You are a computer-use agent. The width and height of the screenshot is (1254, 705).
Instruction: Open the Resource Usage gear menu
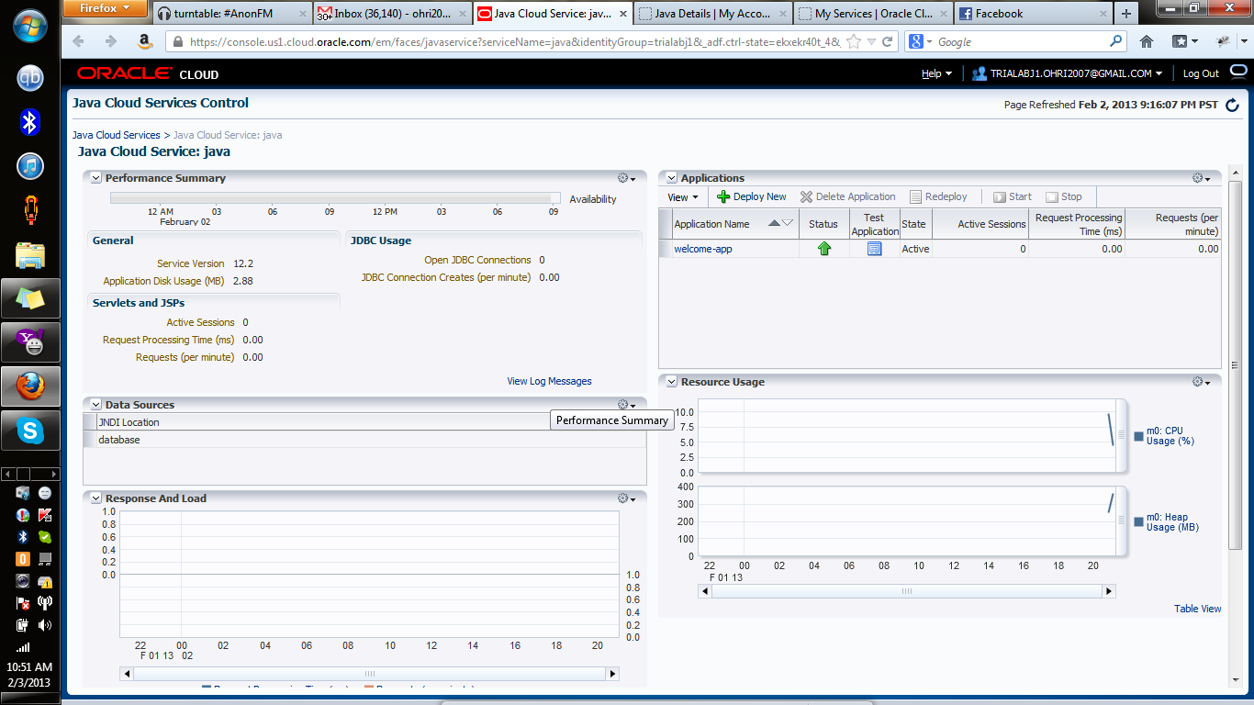[1201, 382]
